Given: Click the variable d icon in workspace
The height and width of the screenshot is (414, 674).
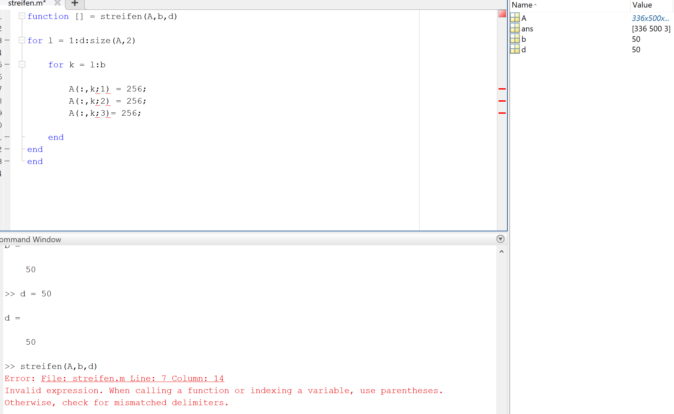Looking at the screenshot, I should [x=515, y=49].
